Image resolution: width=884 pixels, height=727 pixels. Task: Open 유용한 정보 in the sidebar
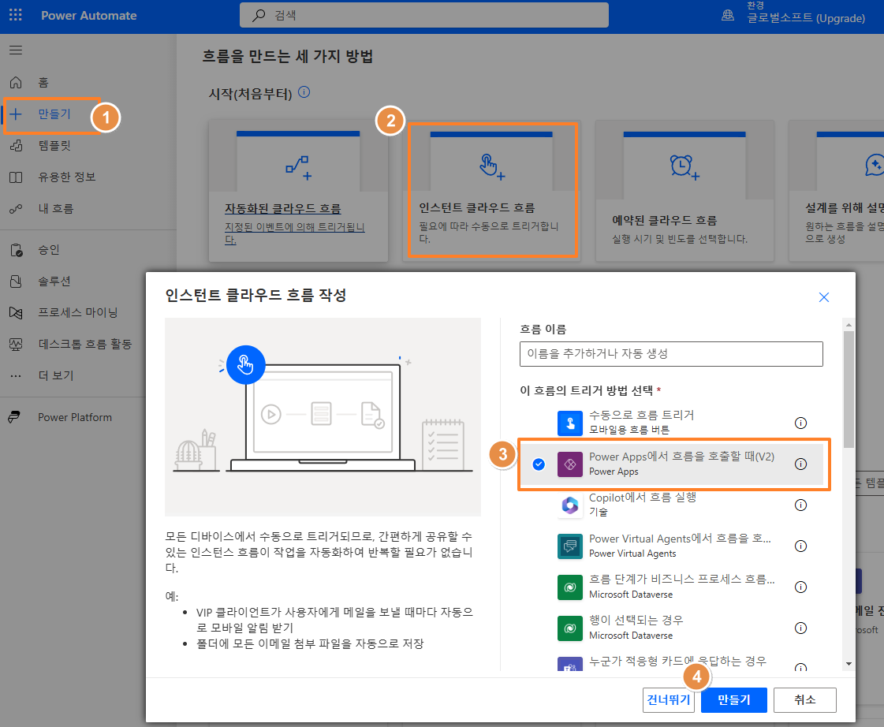tap(66, 177)
